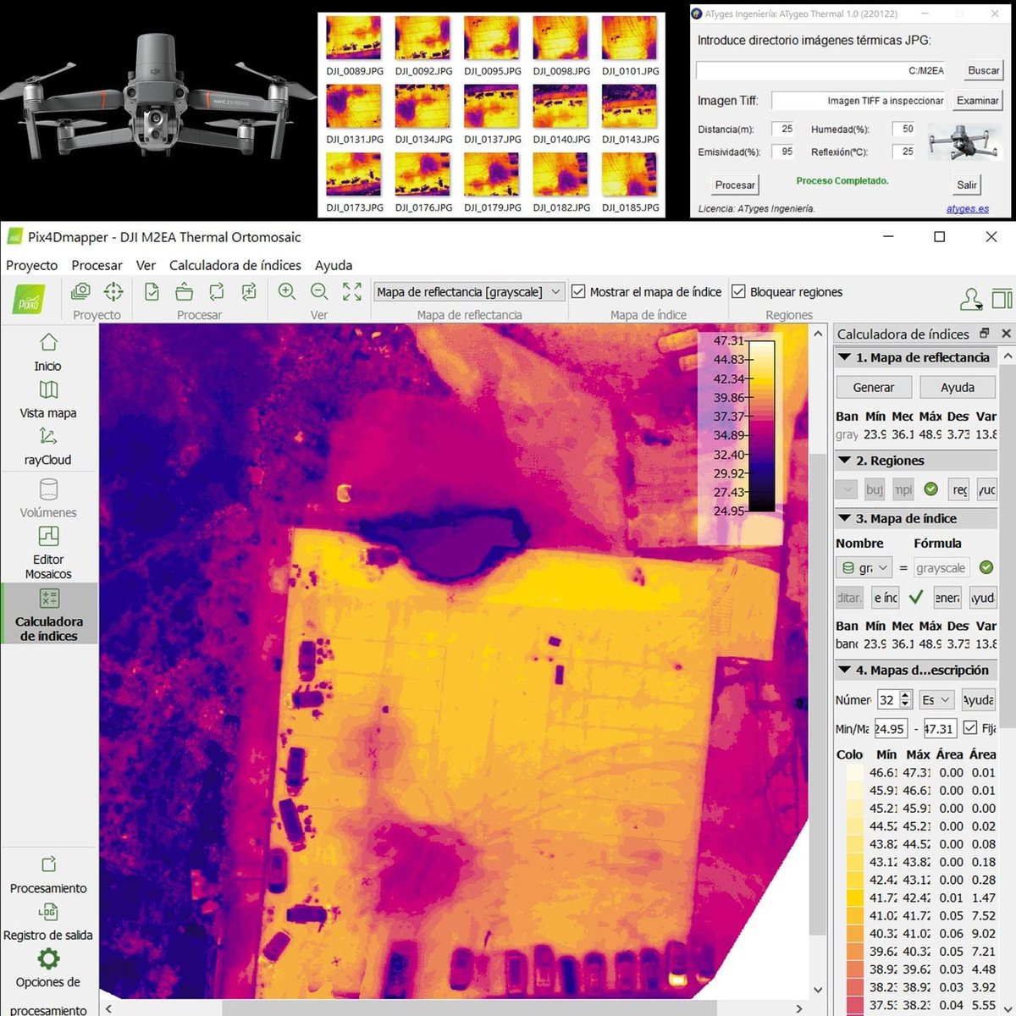Zoom in with the magnifier plus icon

click(287, 292)
